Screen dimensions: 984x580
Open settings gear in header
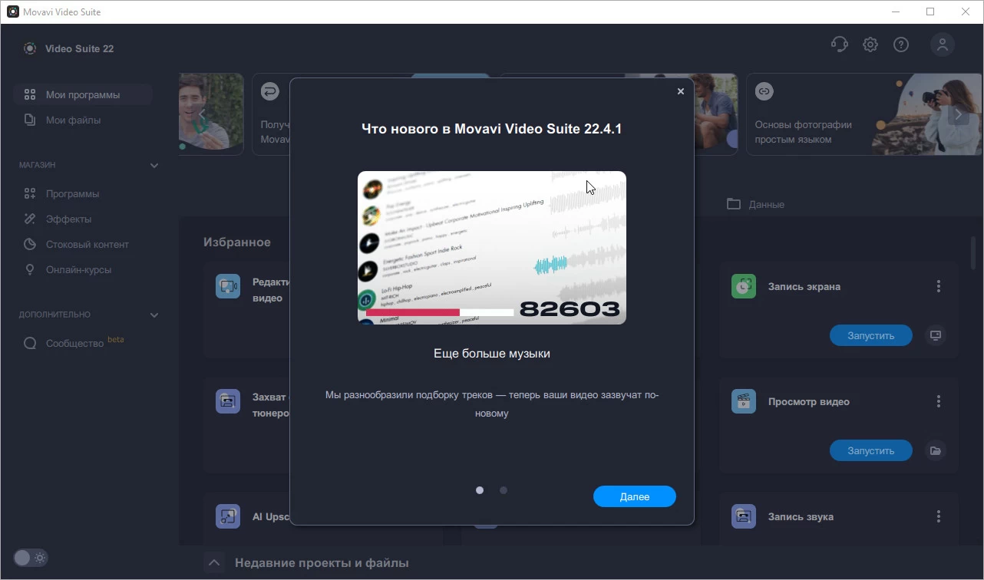pos(870,44)
